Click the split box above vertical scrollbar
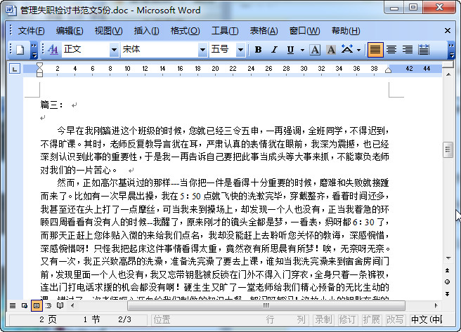 click(448, 65)
